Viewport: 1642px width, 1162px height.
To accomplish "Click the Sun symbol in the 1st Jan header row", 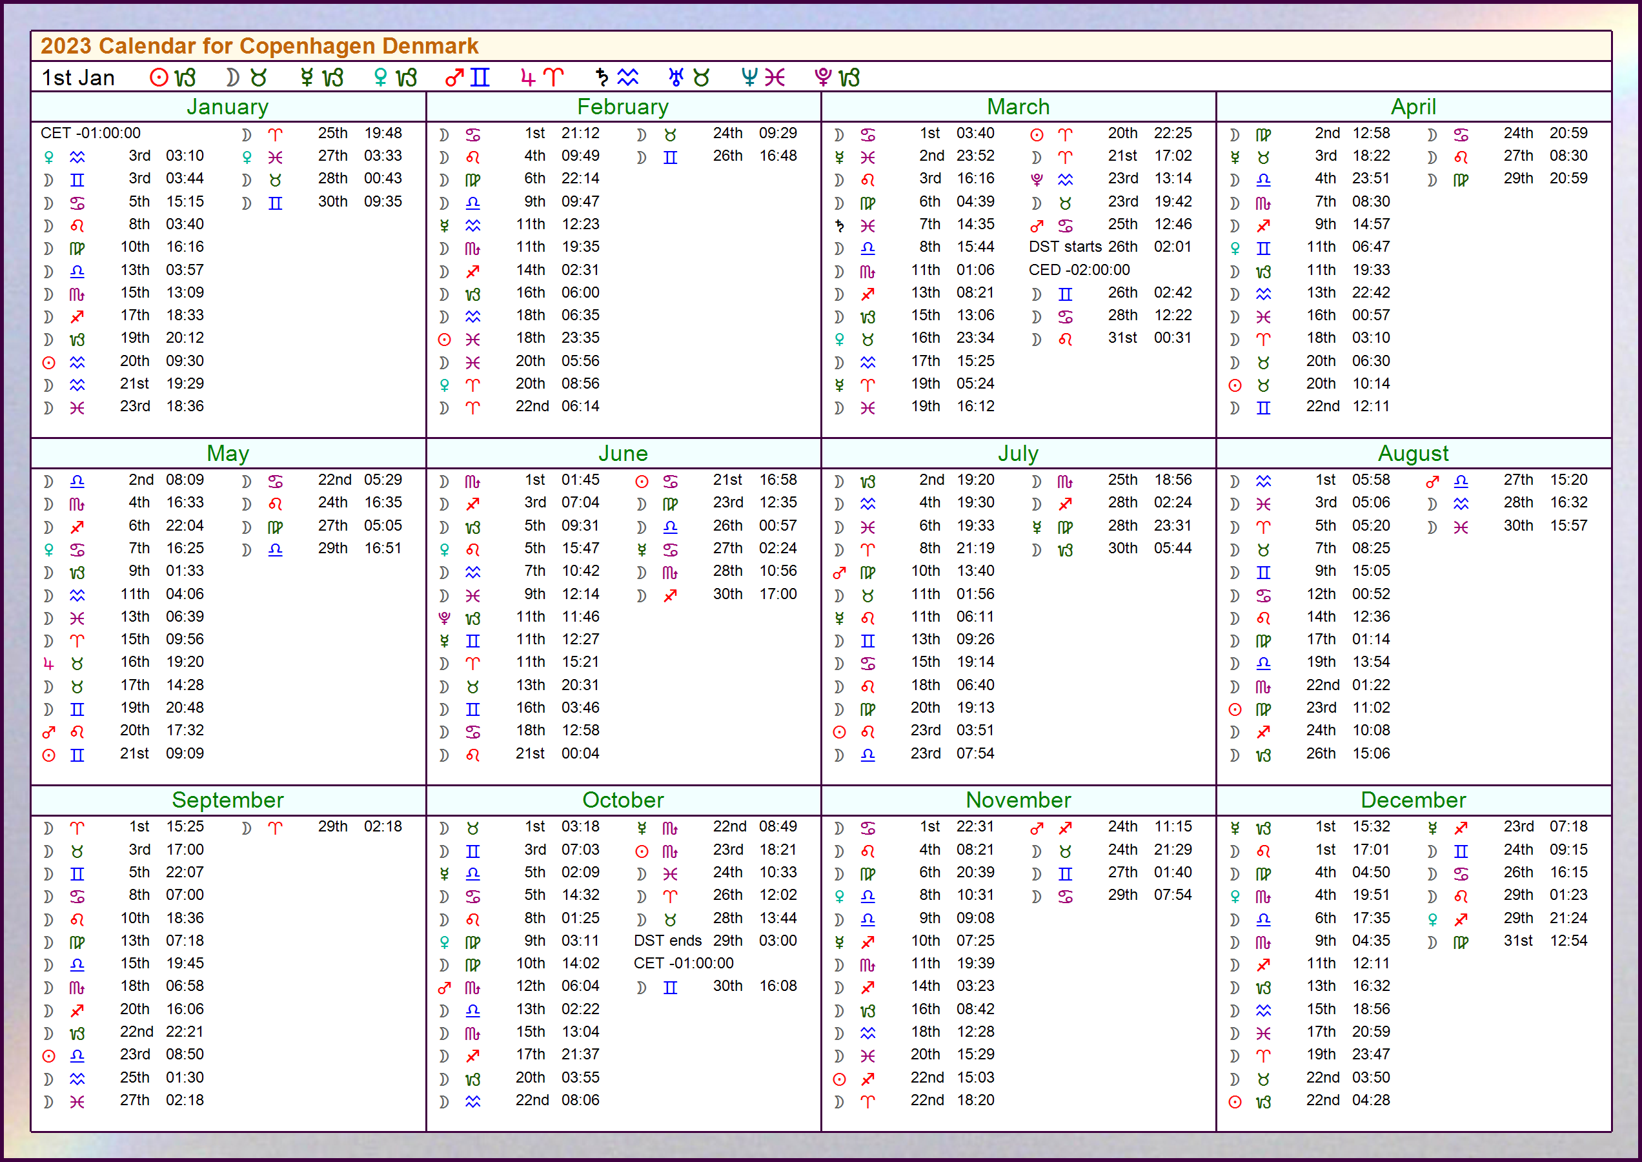I will coord(159,77).
